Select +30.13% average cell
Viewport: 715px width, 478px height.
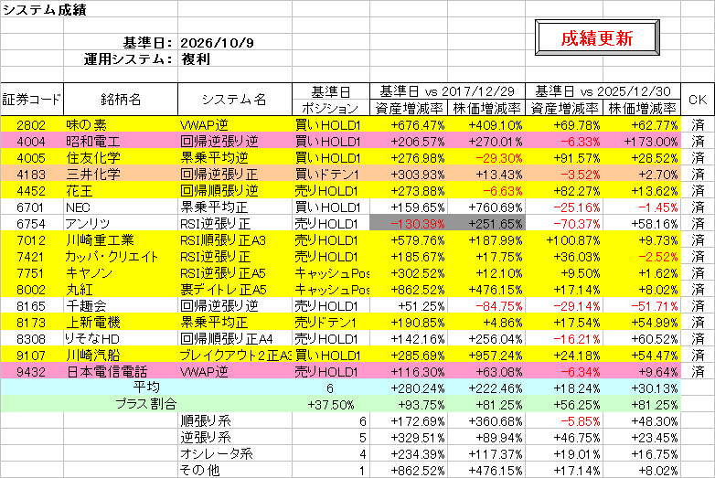click(x=642, y=388)
